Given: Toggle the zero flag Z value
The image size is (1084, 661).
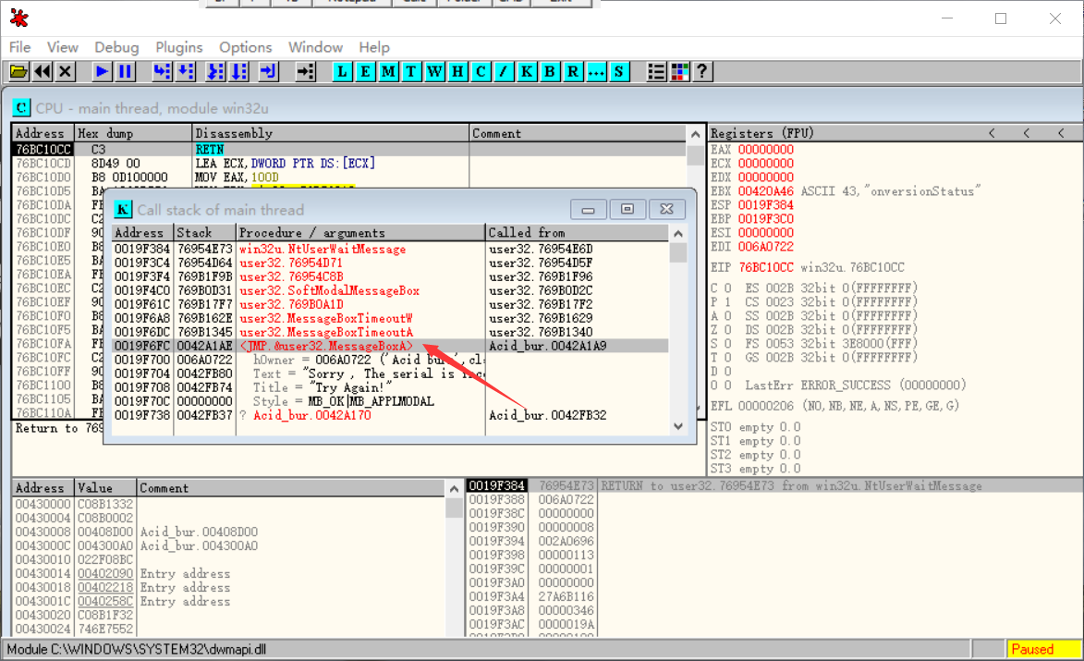Looking at the screenshot, I should pos(727,329).
